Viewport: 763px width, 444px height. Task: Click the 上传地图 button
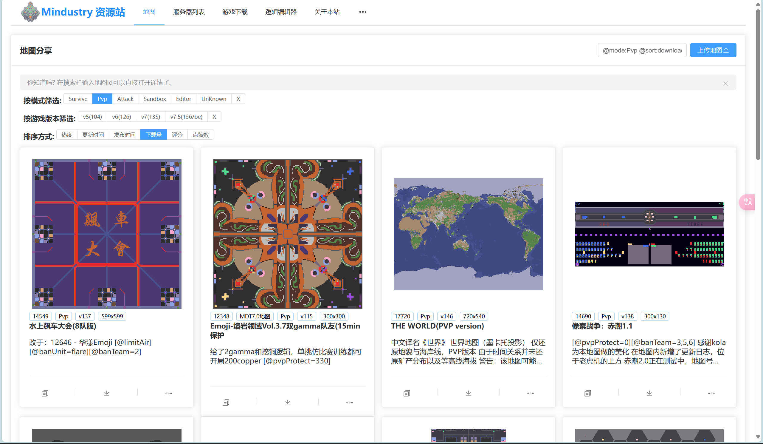click(713, 50)
